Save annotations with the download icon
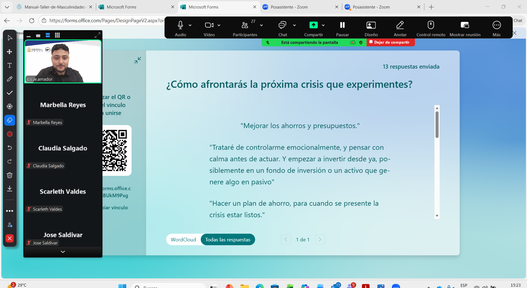 [10, 188]
